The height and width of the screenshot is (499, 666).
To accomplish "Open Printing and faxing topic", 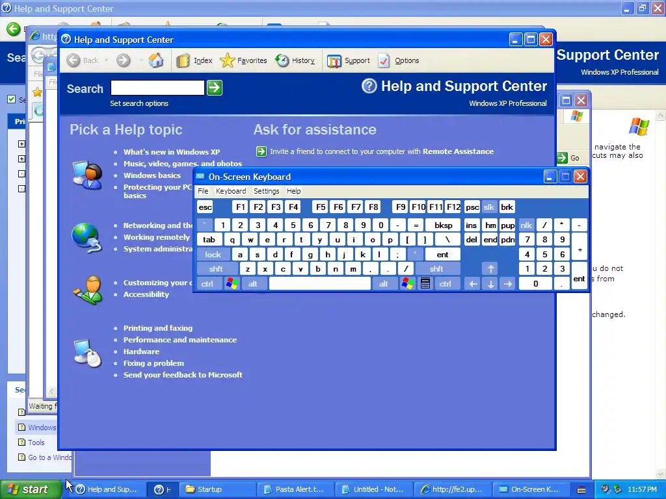I will click(x=157, y=328).
